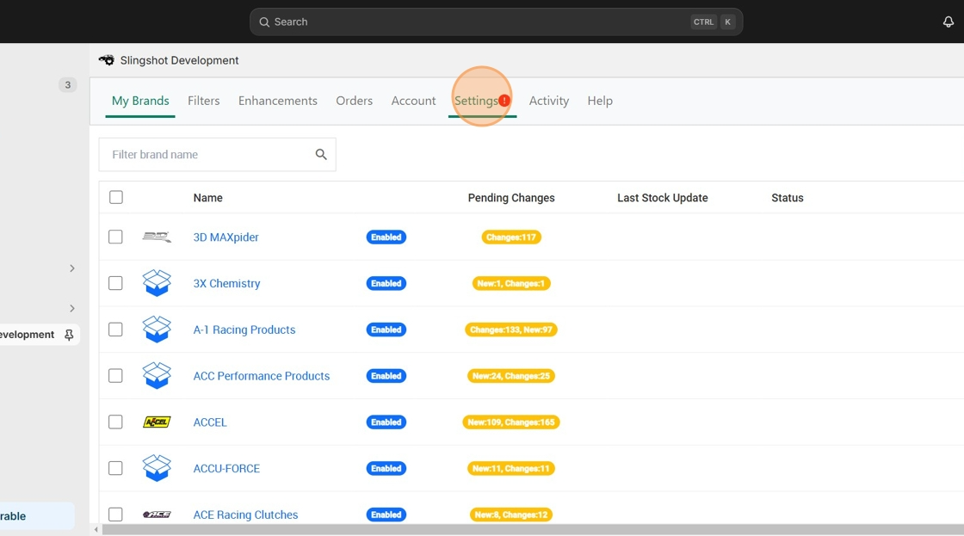
Task: Open the Account tab
Action: click(413, 101)
